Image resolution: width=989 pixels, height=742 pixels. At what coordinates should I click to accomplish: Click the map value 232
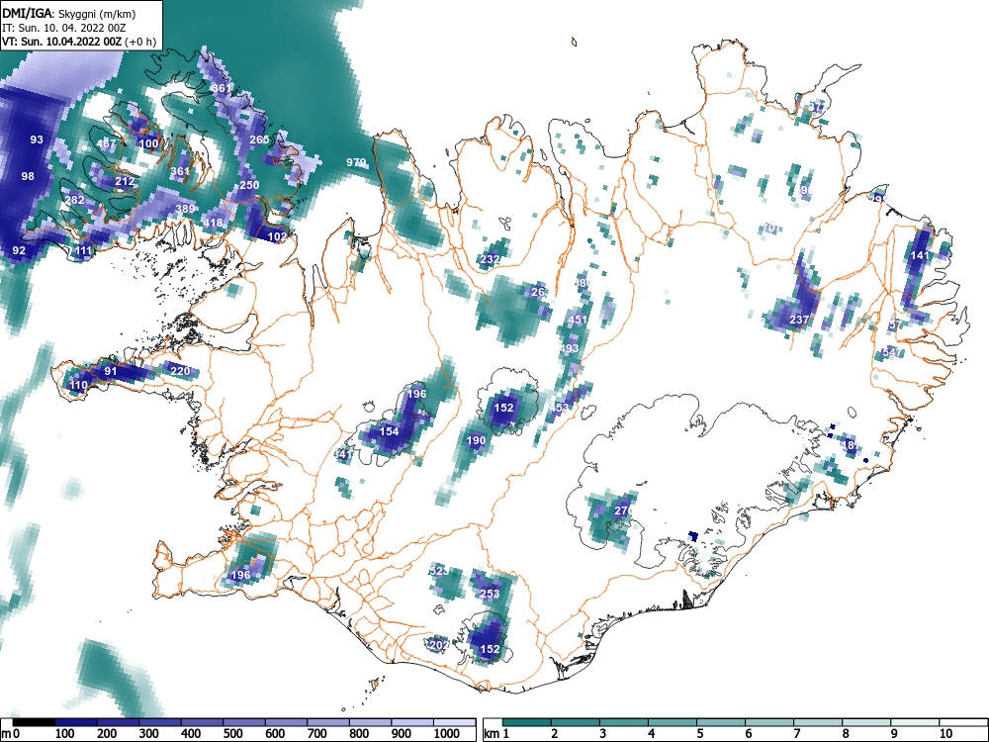click(491, 258)
